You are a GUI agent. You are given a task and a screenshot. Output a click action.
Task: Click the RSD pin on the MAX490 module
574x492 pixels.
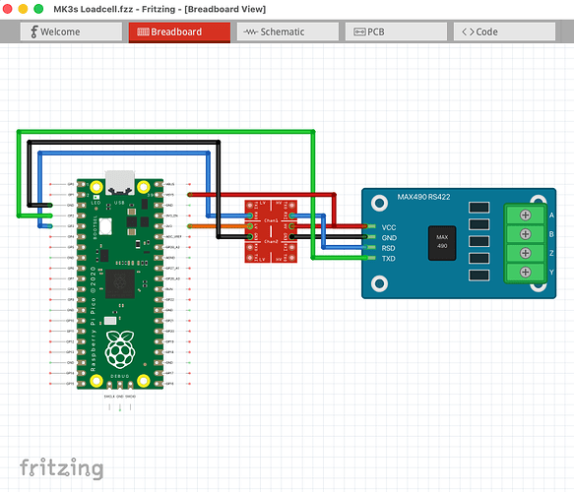click(370, 248)
